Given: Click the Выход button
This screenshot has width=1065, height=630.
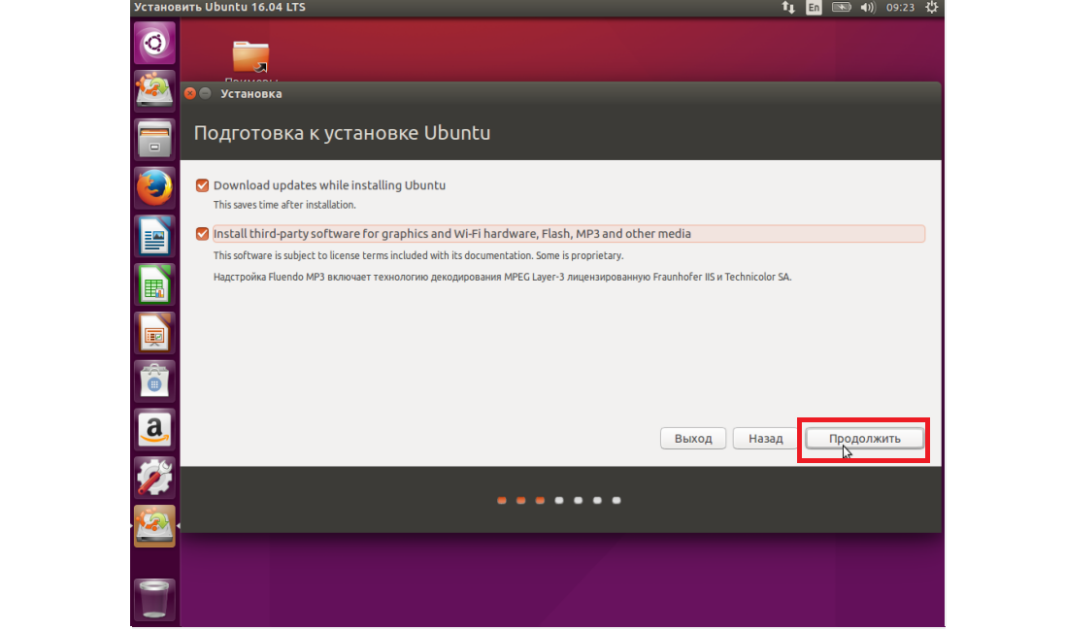Looking at the screenshot, I should point(693,439).
